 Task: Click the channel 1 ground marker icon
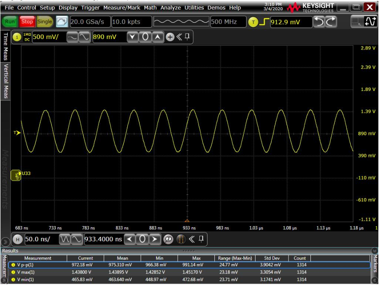pos(16,175)
